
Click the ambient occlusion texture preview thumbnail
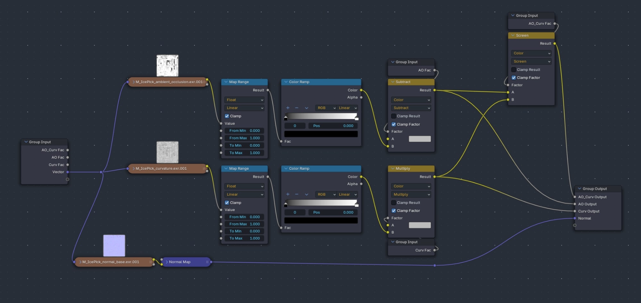click(167, 66)
